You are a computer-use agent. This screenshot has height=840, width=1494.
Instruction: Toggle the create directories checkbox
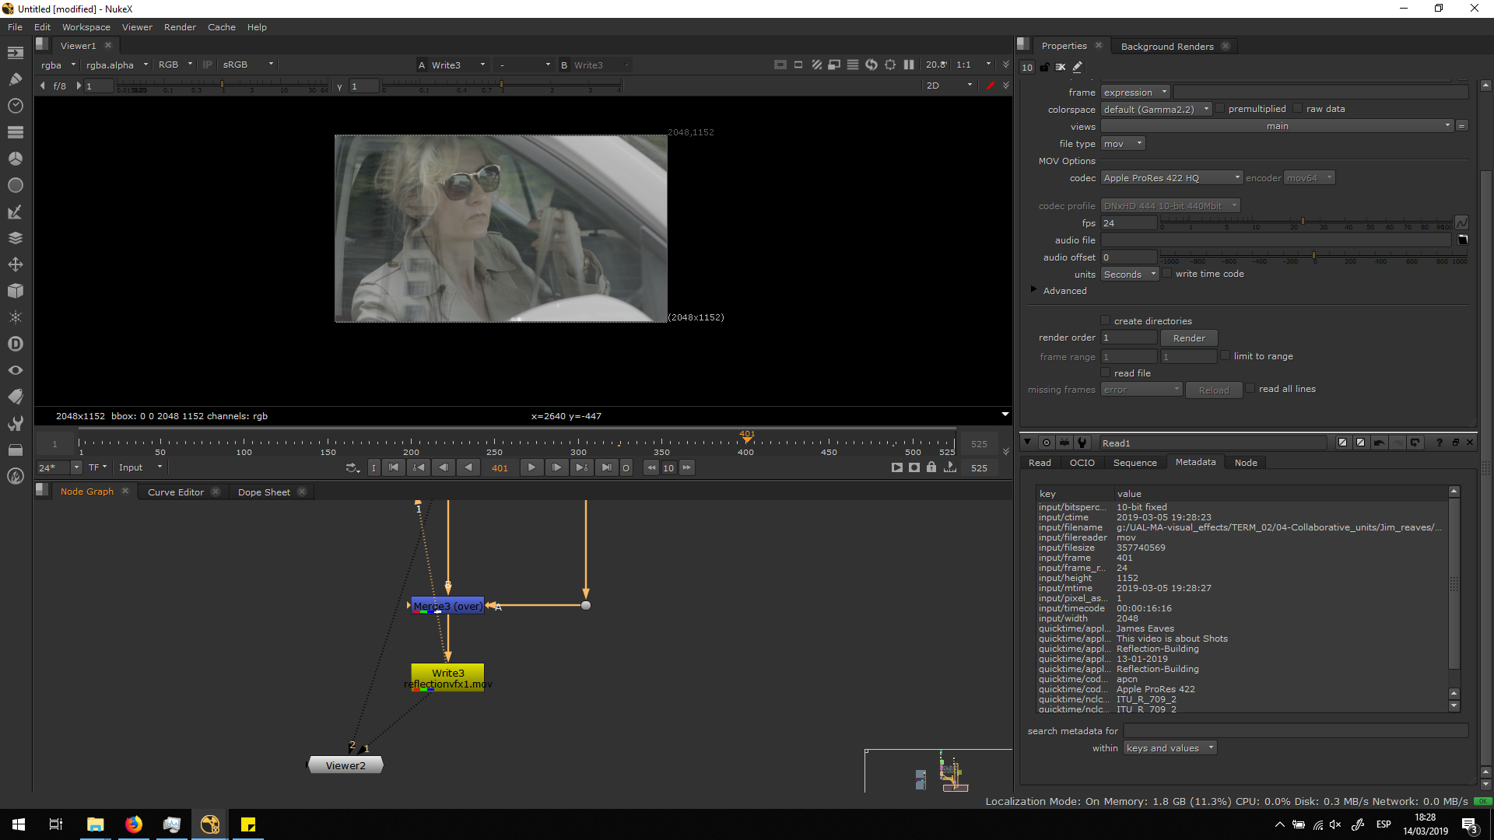click(x=1105, y=320)
